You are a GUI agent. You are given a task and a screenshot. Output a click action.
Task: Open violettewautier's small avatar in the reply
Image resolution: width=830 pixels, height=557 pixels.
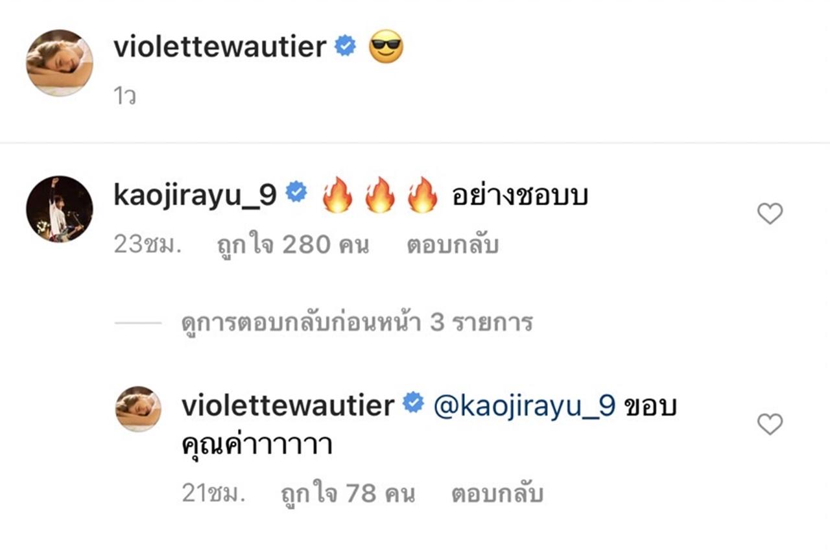(138, 409)
